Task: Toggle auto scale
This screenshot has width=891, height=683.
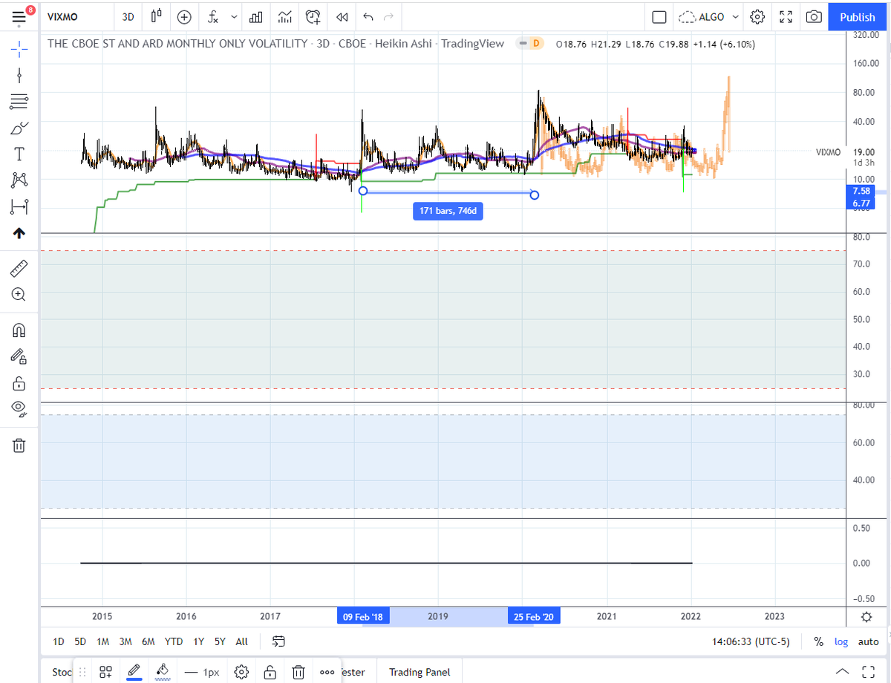Action: point(868,641)
